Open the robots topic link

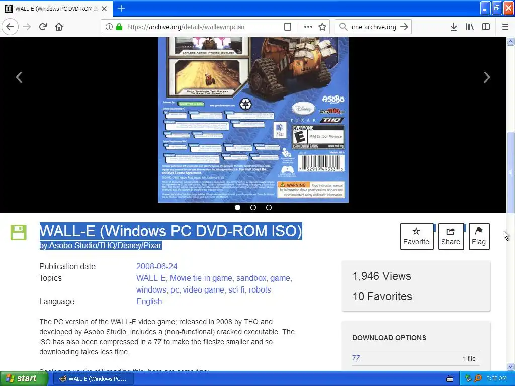click(x=260, y=290)
